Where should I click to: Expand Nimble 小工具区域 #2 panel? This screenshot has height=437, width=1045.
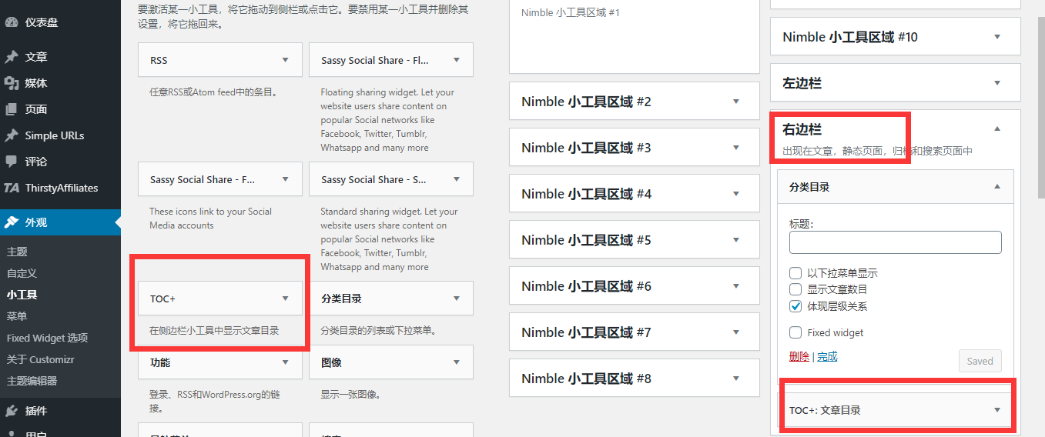tap(735, 102)
